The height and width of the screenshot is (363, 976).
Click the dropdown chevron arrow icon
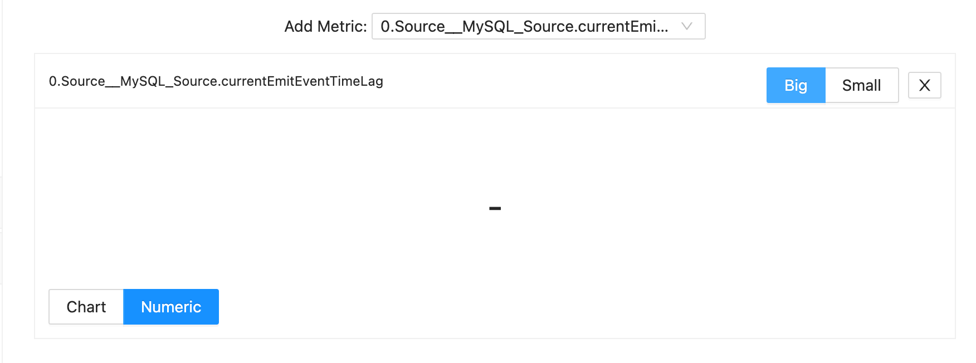(x=687, y=26)
